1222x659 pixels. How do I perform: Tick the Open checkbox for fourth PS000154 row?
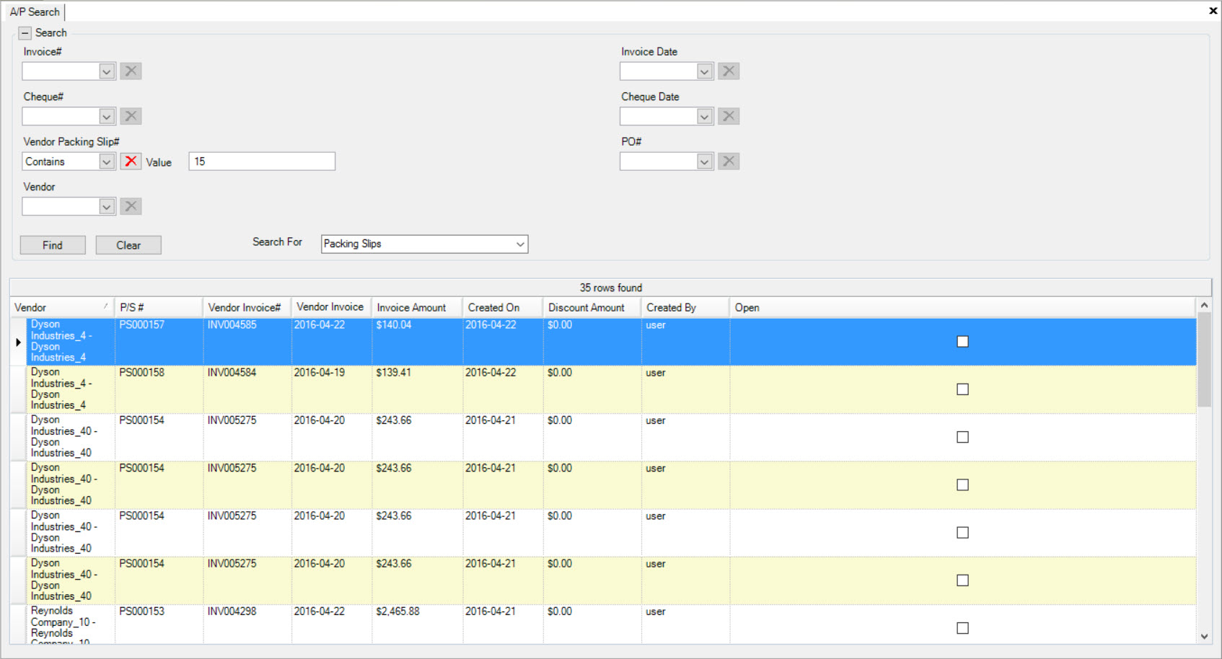pos(962,580)
